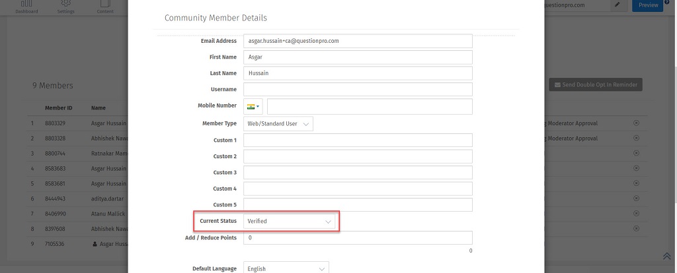Image resolution: width=677 pixels, height=273 pixels.
Task: Remove member 8803329 using circled X icon
Action: (636, 123)
